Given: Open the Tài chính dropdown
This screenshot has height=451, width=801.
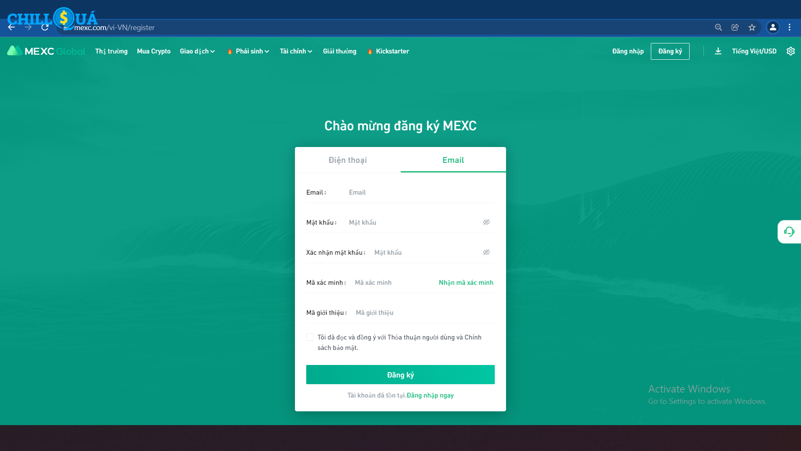Looking at the screenshot, I should (296, 51).
